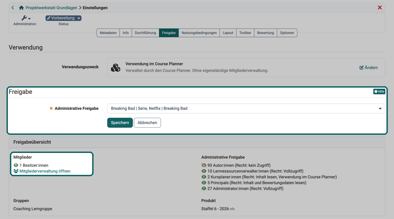Click the back arrow in the breadcrumb

click(x=13, y=8)
